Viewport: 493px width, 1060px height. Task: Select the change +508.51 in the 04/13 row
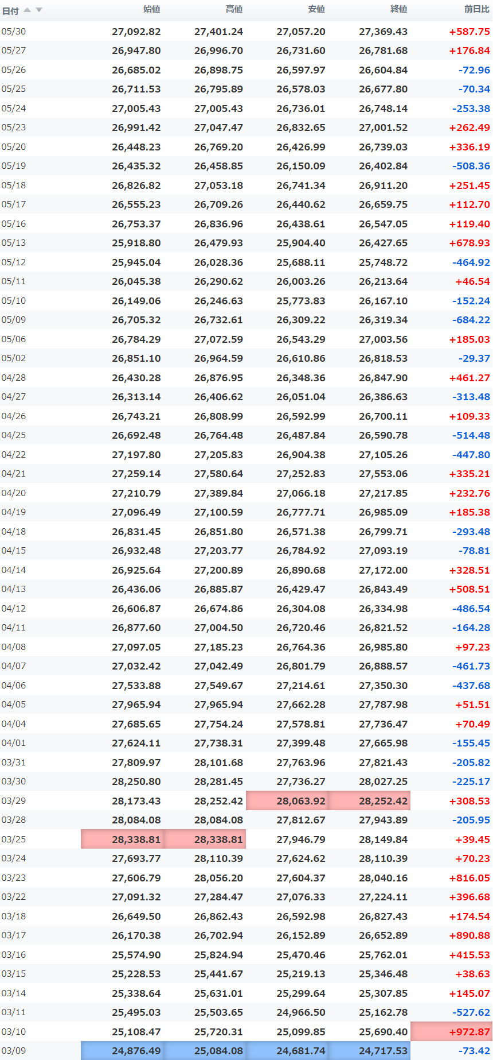469,589
